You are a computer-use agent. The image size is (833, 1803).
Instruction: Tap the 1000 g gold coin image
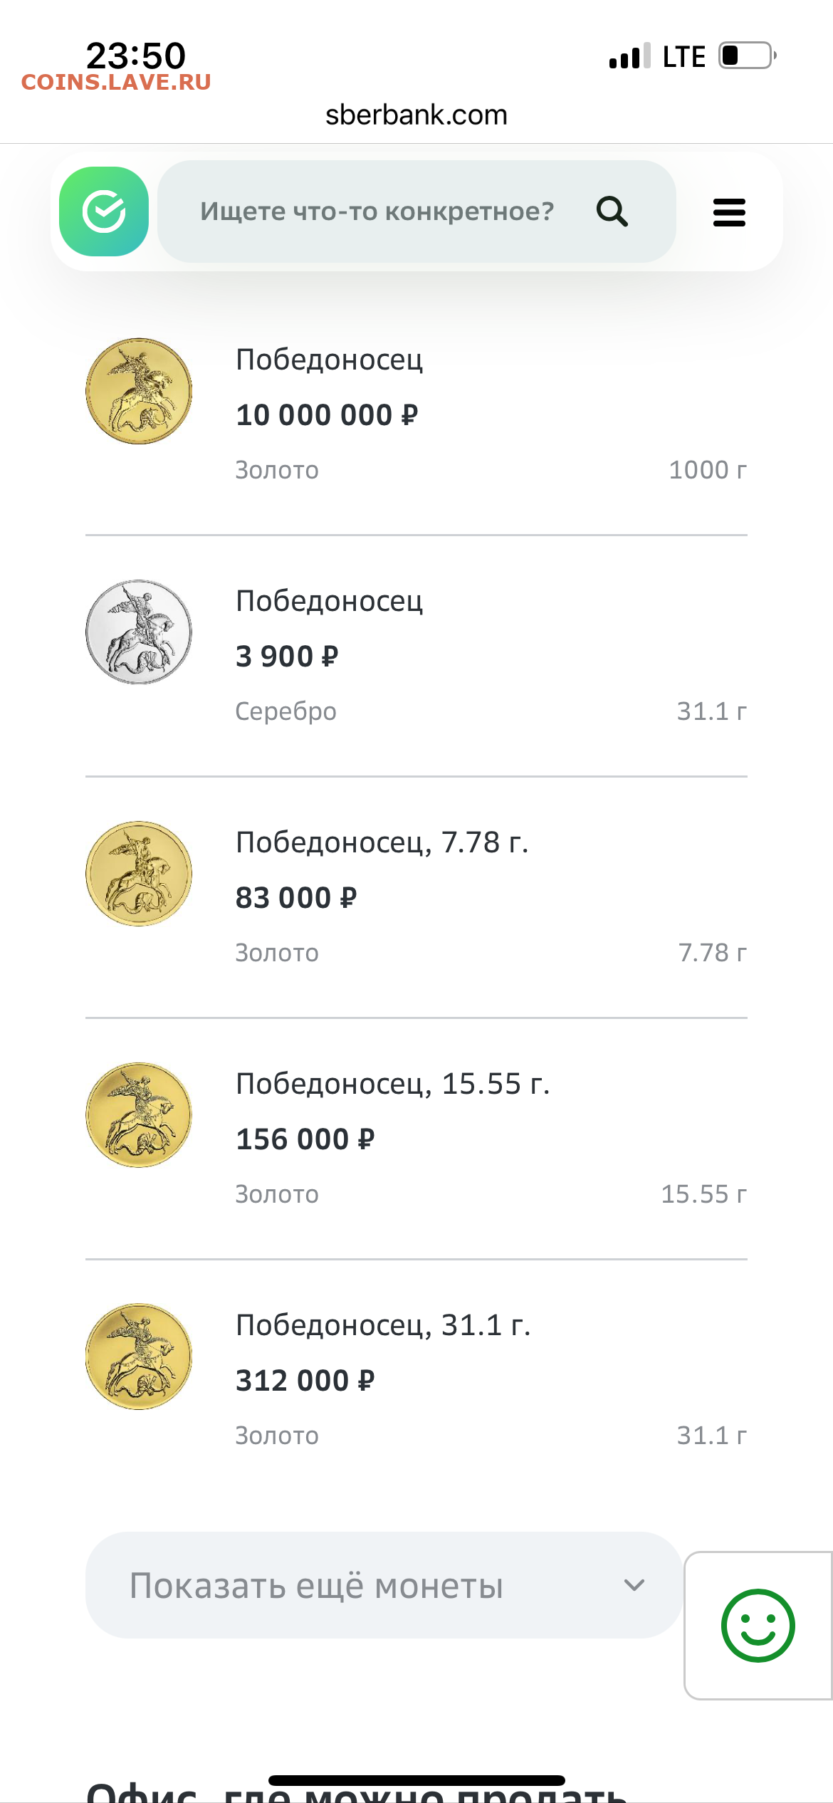click(x=139, y=391)
